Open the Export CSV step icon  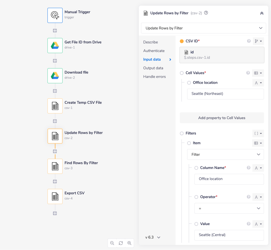click(55, 196)
